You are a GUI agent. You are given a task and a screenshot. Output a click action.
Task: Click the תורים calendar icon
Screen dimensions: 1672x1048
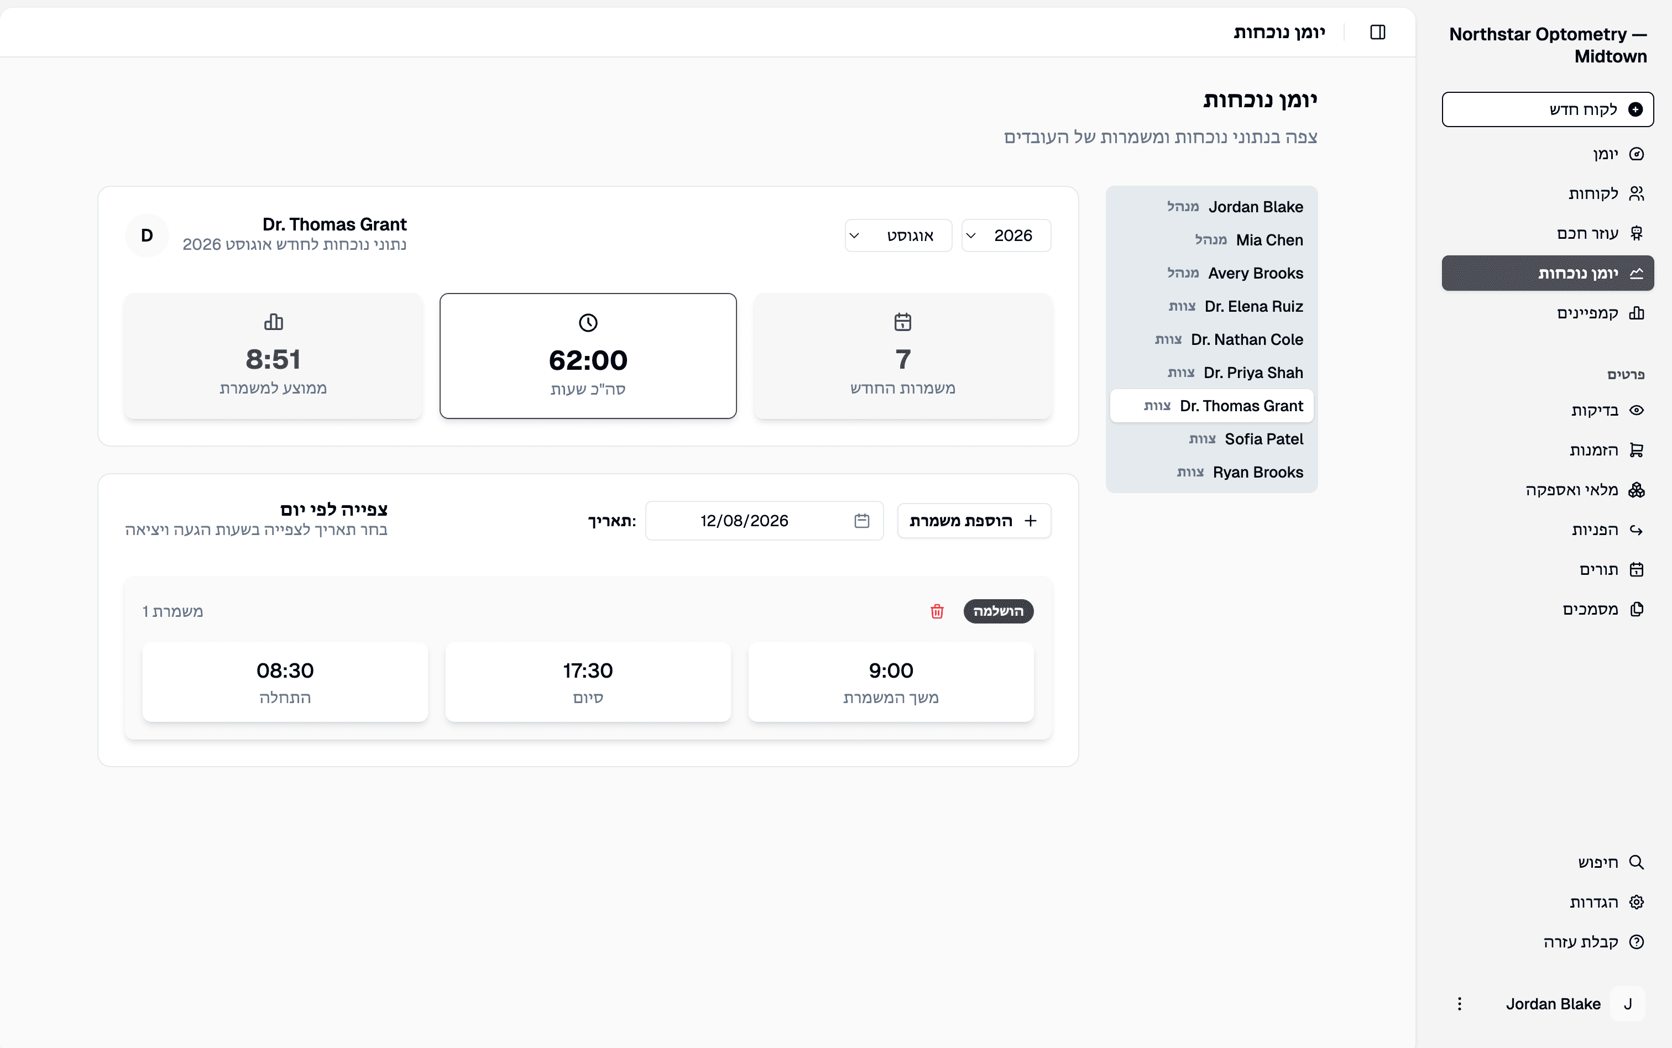tap(1636, 569)
